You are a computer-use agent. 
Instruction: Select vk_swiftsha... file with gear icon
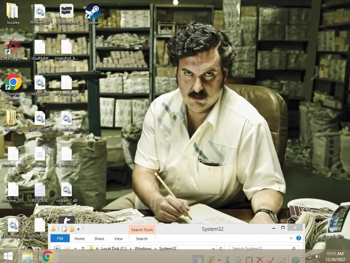pyautogui.click(x=67, y=121)
